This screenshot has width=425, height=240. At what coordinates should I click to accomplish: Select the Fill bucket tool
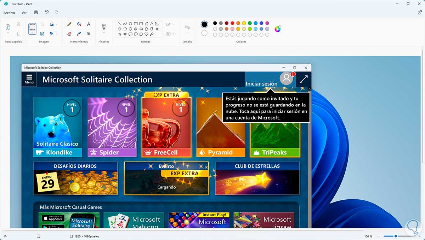(x=79, y=24)
